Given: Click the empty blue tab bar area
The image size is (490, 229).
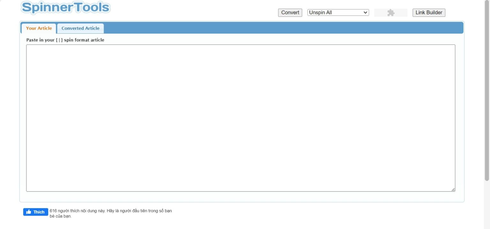Looking at the screenshot, I should coord(281,28).
